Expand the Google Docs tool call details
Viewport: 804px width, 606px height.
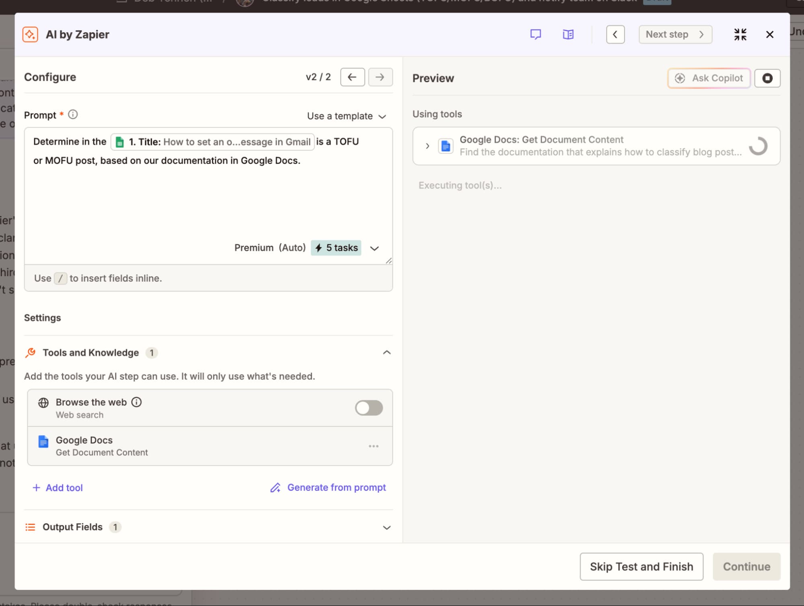coord(427,146)
